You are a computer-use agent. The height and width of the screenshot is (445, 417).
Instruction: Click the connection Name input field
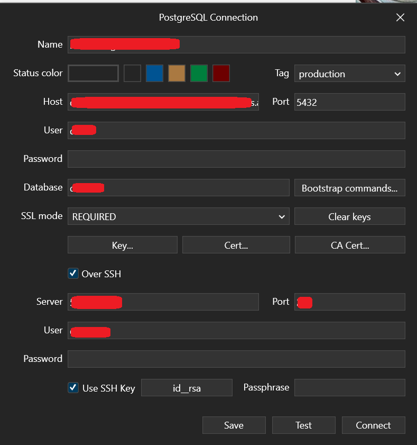click(x=236, y=44)
